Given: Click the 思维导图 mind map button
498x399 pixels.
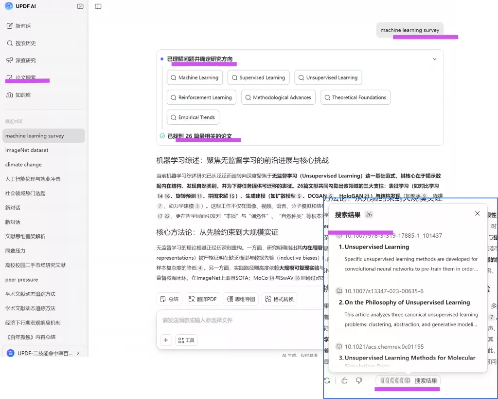Looking at the screenshot, I should 241,299.
